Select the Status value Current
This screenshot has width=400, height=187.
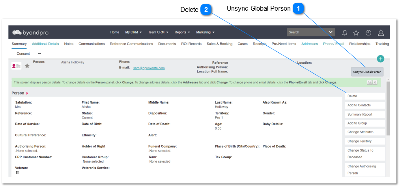click(87, 118)
